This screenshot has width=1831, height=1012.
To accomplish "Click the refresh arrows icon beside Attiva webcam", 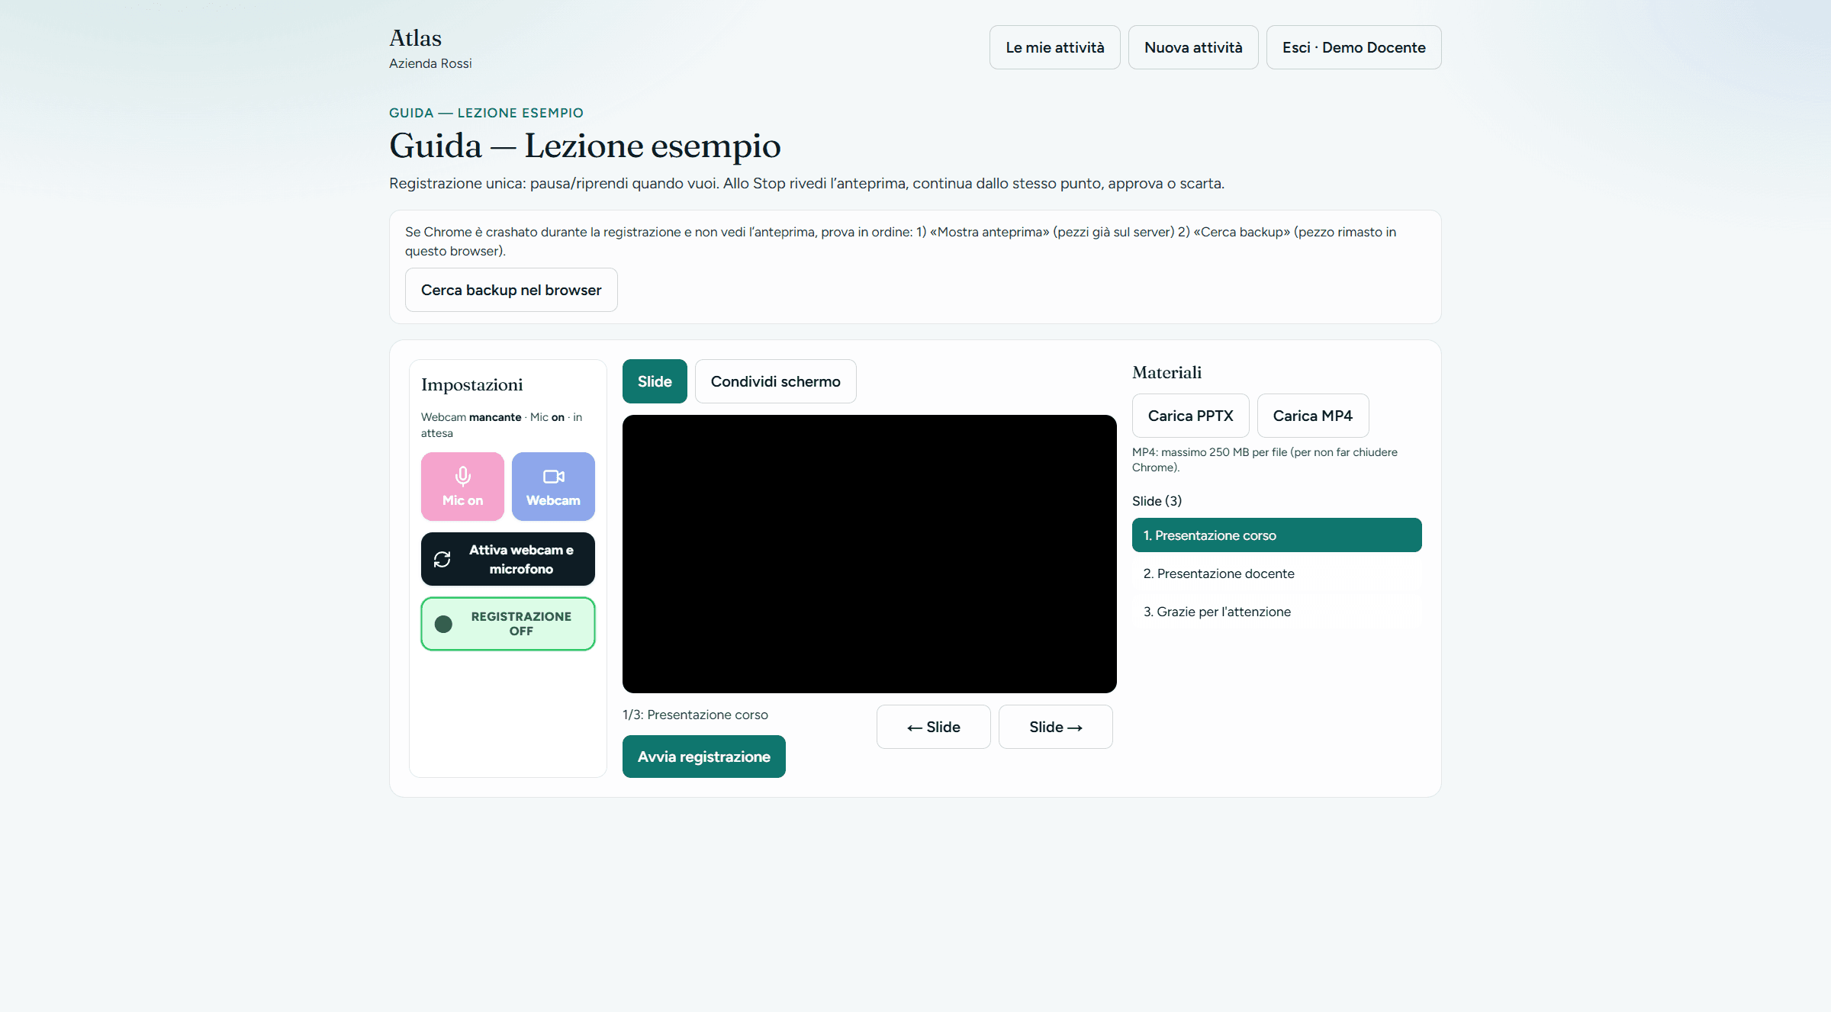I will (442, 559).
